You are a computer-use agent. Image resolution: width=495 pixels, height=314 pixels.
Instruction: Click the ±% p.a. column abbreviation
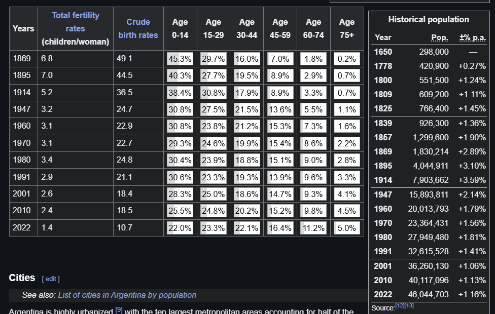472,37
